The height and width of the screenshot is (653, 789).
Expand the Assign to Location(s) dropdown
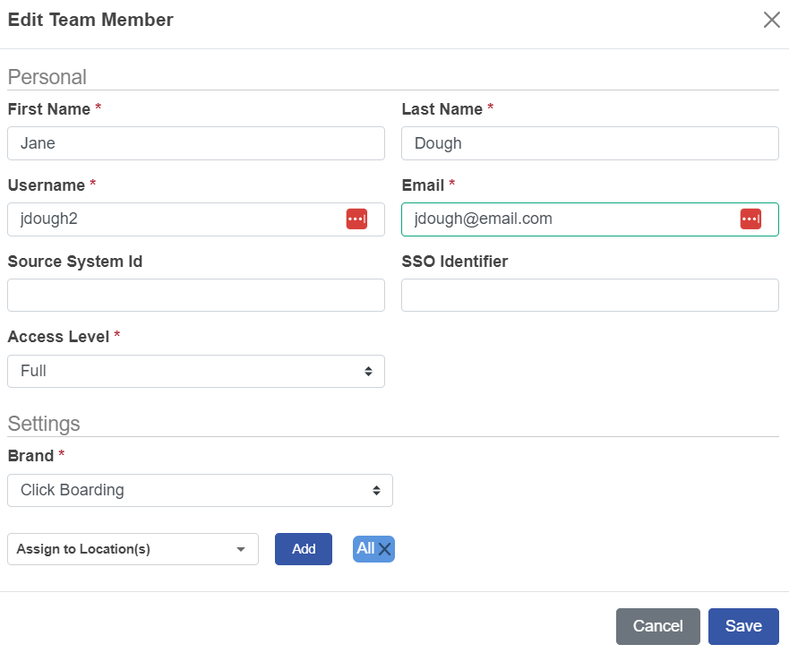point(133,549)
